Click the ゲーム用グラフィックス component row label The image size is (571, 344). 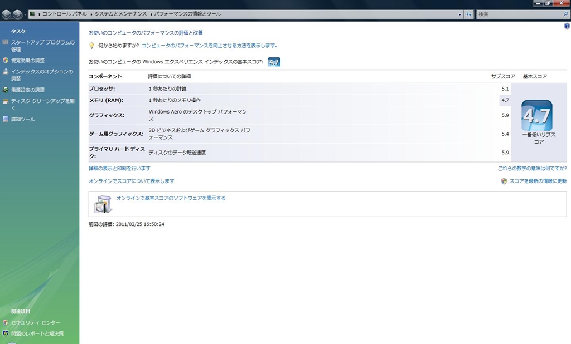(116, 134)
